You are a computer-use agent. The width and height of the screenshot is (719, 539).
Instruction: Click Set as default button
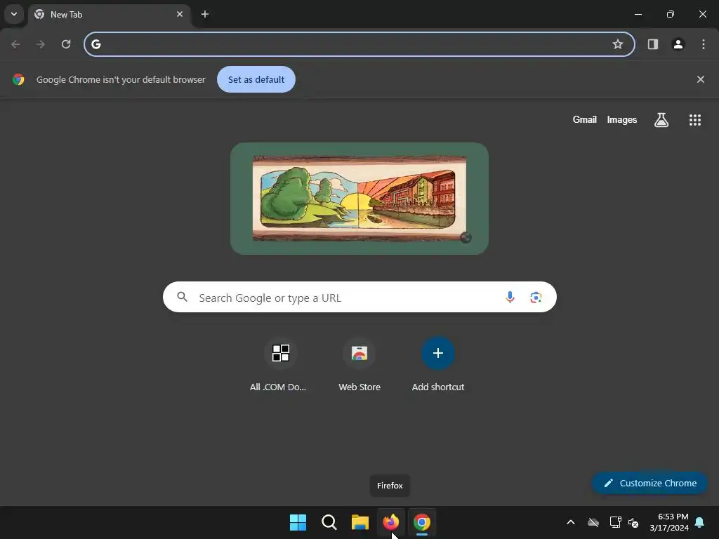click(x=256, y=79)
